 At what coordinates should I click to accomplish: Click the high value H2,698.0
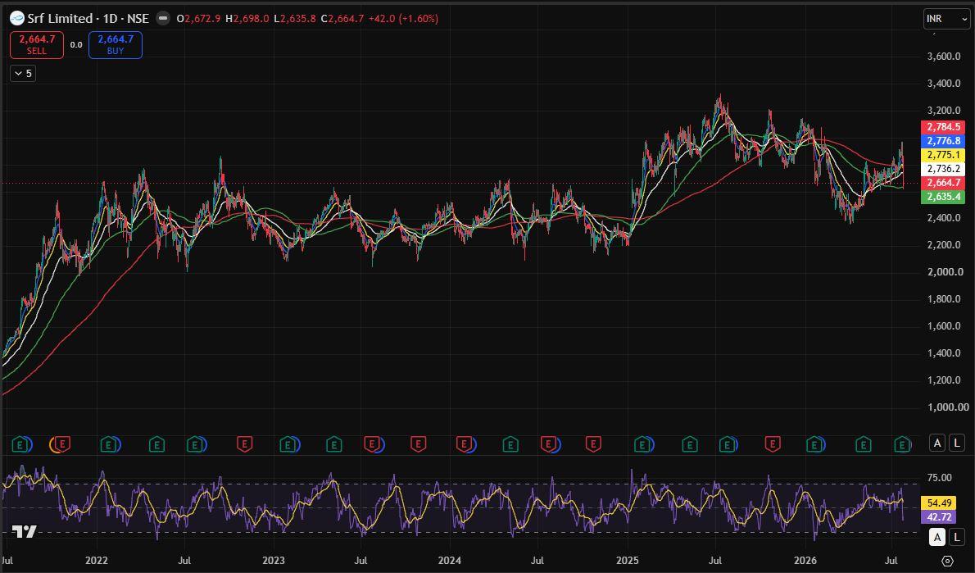tap(247, 19)
